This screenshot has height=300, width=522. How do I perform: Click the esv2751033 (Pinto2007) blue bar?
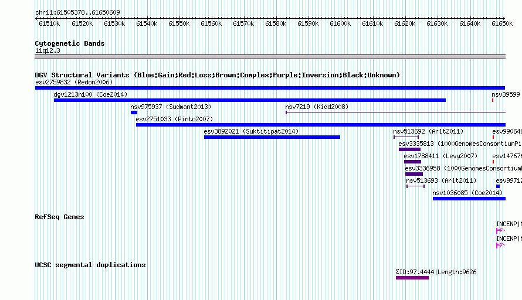click(321, 125)
